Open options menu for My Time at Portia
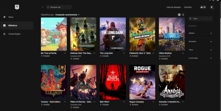221x111 pixels. (65, 53)
